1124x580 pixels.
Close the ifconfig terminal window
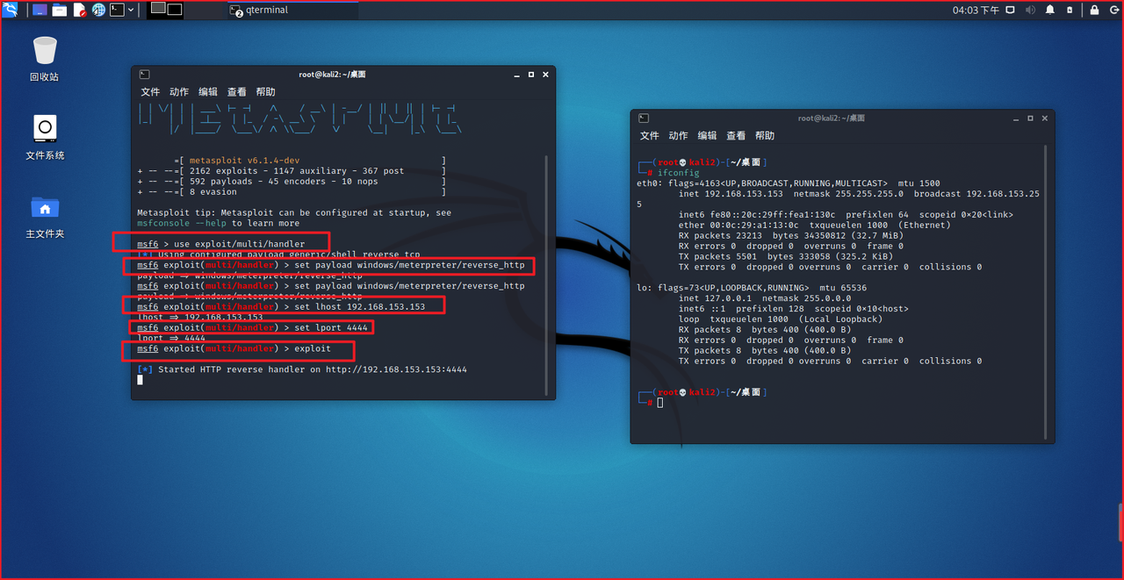pyautogui.click(x=1043, y=118)
